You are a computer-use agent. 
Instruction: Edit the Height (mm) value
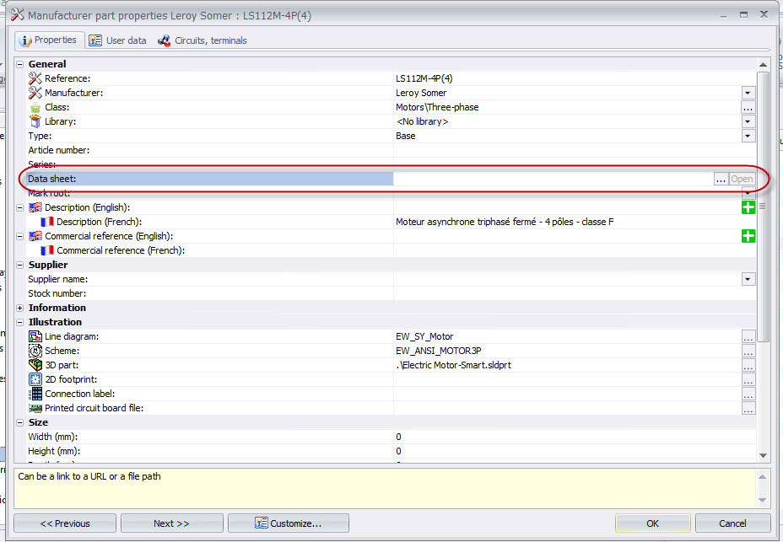575,451
